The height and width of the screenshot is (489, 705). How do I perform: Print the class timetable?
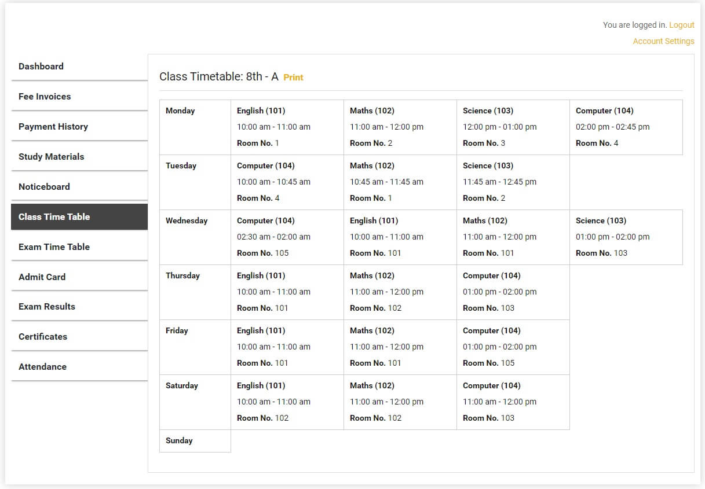coord(293,78)
